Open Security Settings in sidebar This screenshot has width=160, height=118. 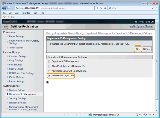point(18,98)
